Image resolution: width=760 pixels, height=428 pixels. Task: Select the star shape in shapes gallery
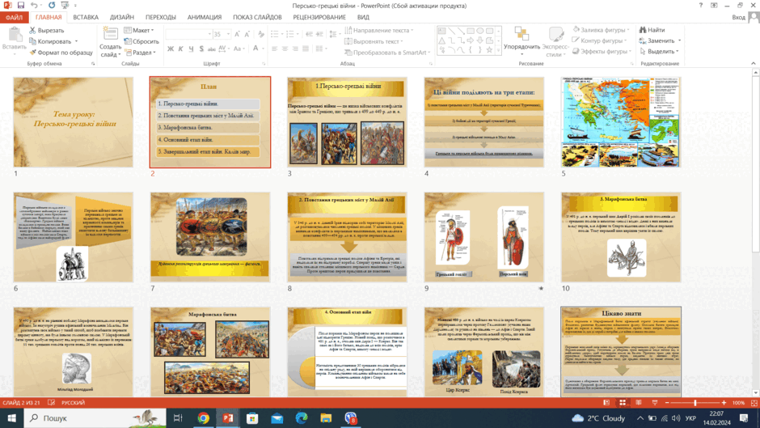click(x=489, y=49)
